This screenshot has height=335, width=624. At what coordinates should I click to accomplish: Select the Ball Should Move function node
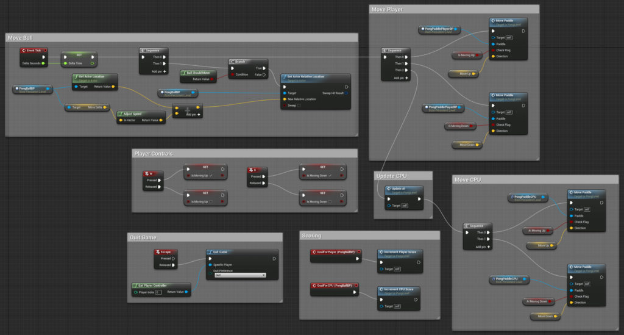click(x=198, y=76)
